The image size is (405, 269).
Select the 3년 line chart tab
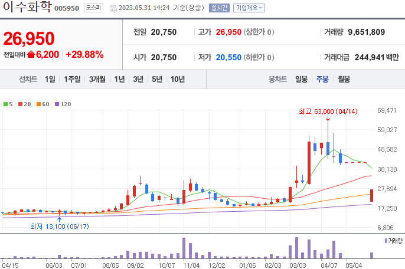[x=138, y=79]
